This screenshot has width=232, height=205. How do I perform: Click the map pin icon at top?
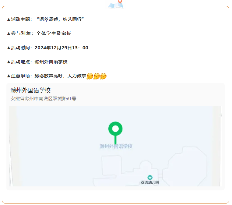[x=116, y=4]
